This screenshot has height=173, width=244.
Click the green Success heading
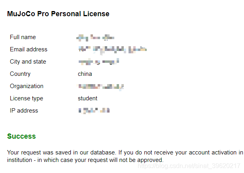[21, 136]
